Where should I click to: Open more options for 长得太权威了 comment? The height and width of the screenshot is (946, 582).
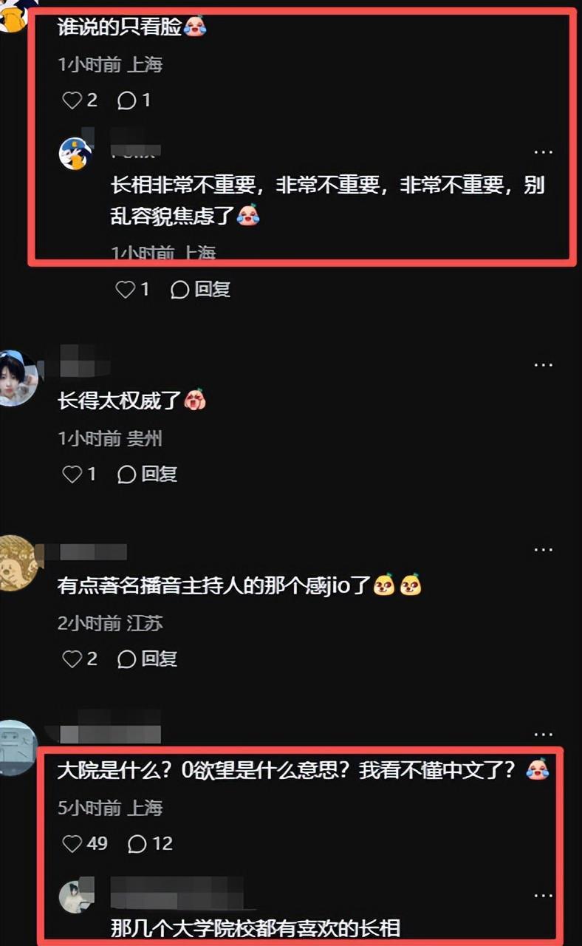[544, 364]
